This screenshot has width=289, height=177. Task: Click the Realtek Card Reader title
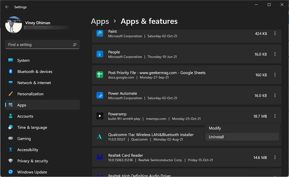click(125, 155)
